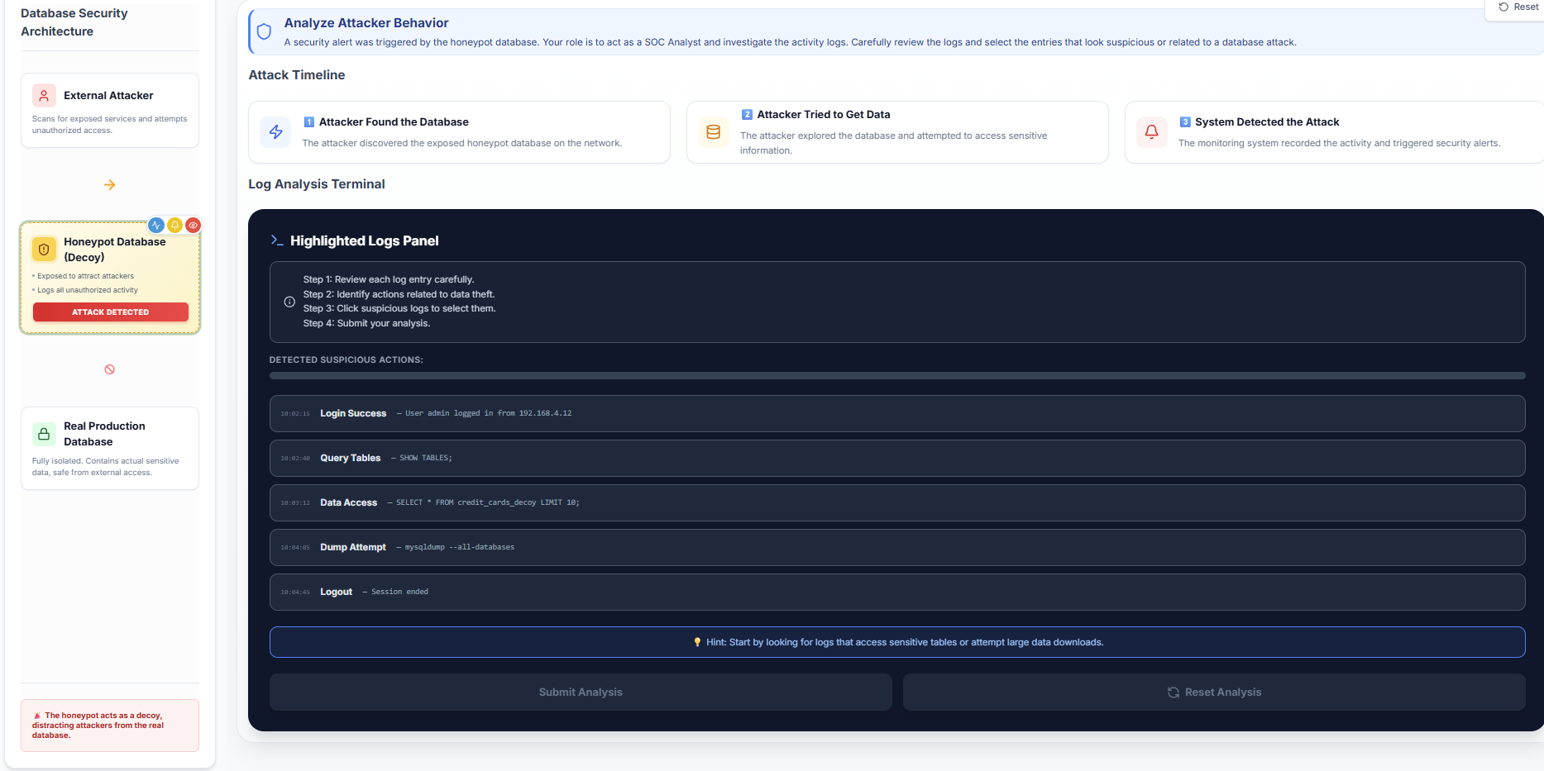
Task: Click the ATTACK DETECTED badge
Action: pyautogui.click(x=110, y=312)
